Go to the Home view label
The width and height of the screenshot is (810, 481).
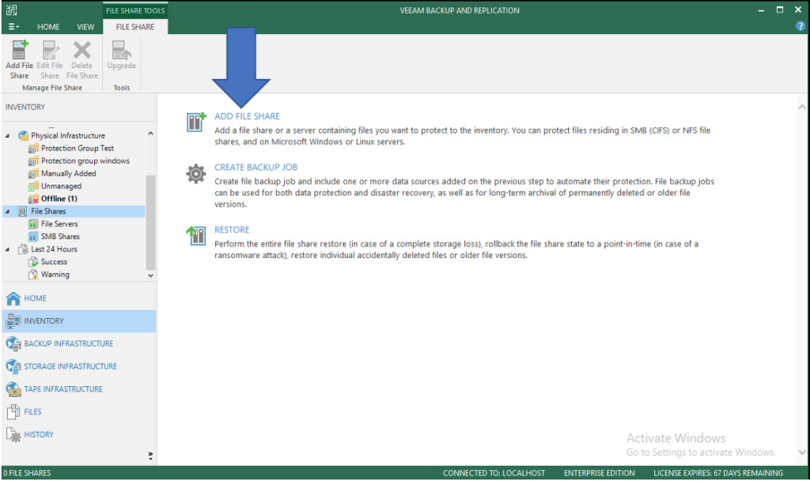tap(35, 298)
